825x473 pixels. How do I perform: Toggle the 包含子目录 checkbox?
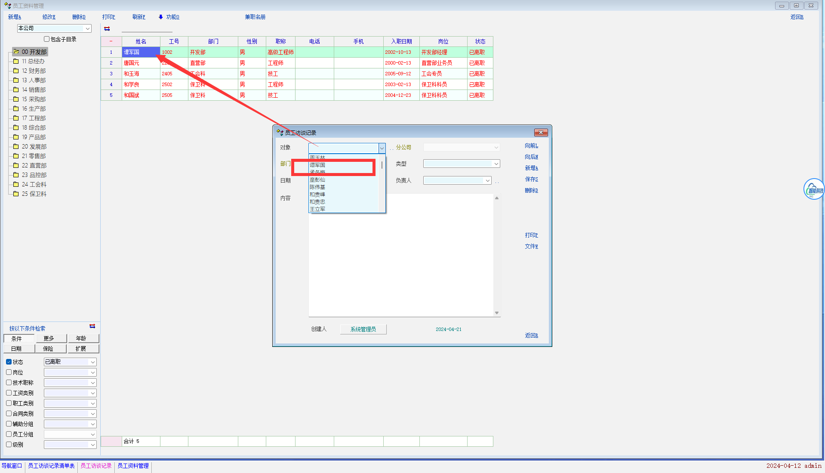click(x=47, y=39)
